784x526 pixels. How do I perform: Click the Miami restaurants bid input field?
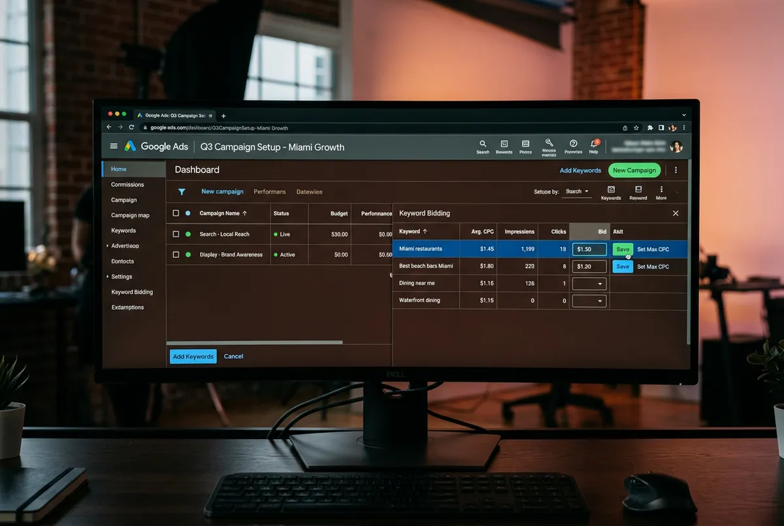(x=589, y=249)
